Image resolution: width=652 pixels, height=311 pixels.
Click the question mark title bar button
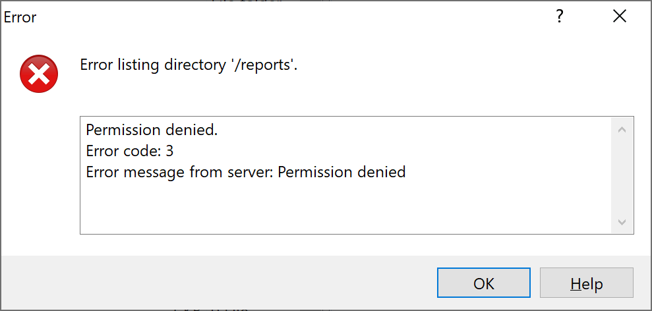point(559,17)
